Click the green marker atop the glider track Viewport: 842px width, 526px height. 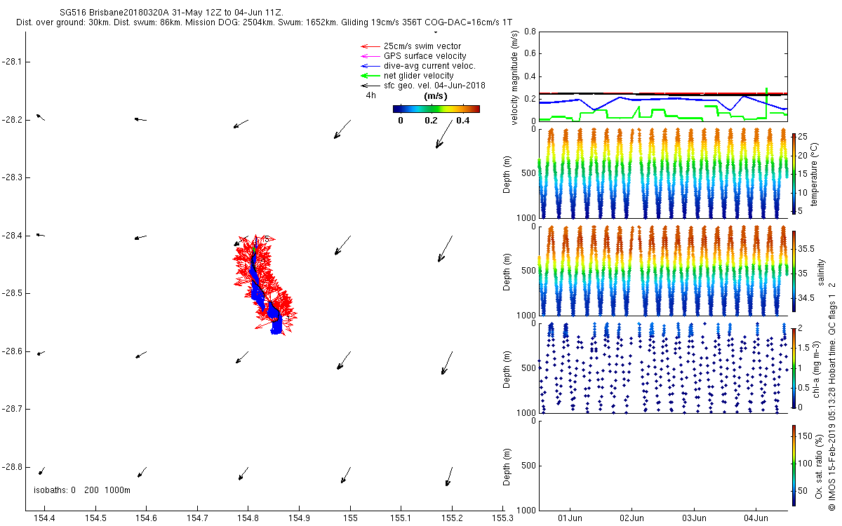coord(254,249)
